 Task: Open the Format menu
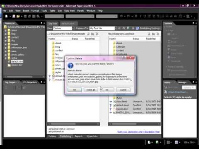point(35,11)
